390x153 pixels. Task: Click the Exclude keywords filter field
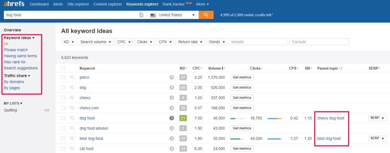click(319, 42)
